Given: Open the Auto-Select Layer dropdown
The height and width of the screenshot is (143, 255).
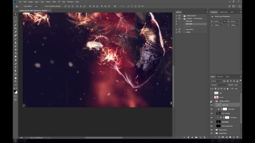Looking at the screenshot, I should coord(37,6).
